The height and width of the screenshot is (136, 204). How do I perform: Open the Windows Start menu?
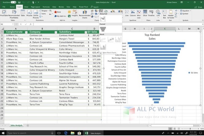(x=3, y=133)
